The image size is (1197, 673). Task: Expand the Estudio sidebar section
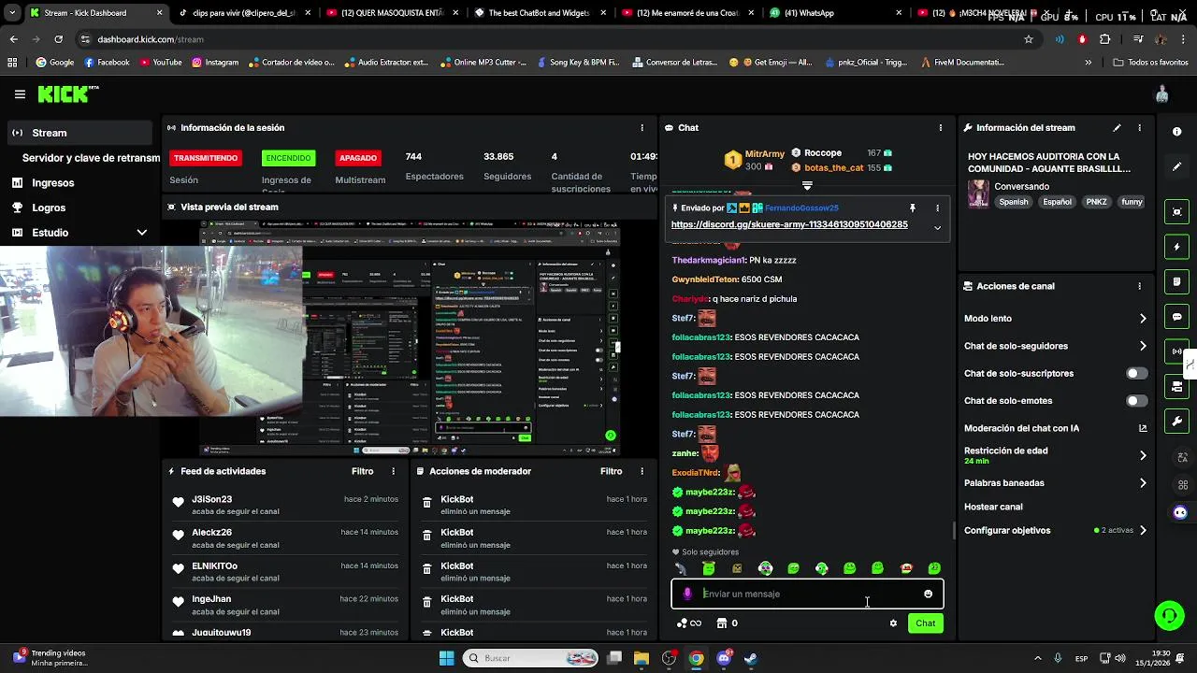click(x=142, y=233)
